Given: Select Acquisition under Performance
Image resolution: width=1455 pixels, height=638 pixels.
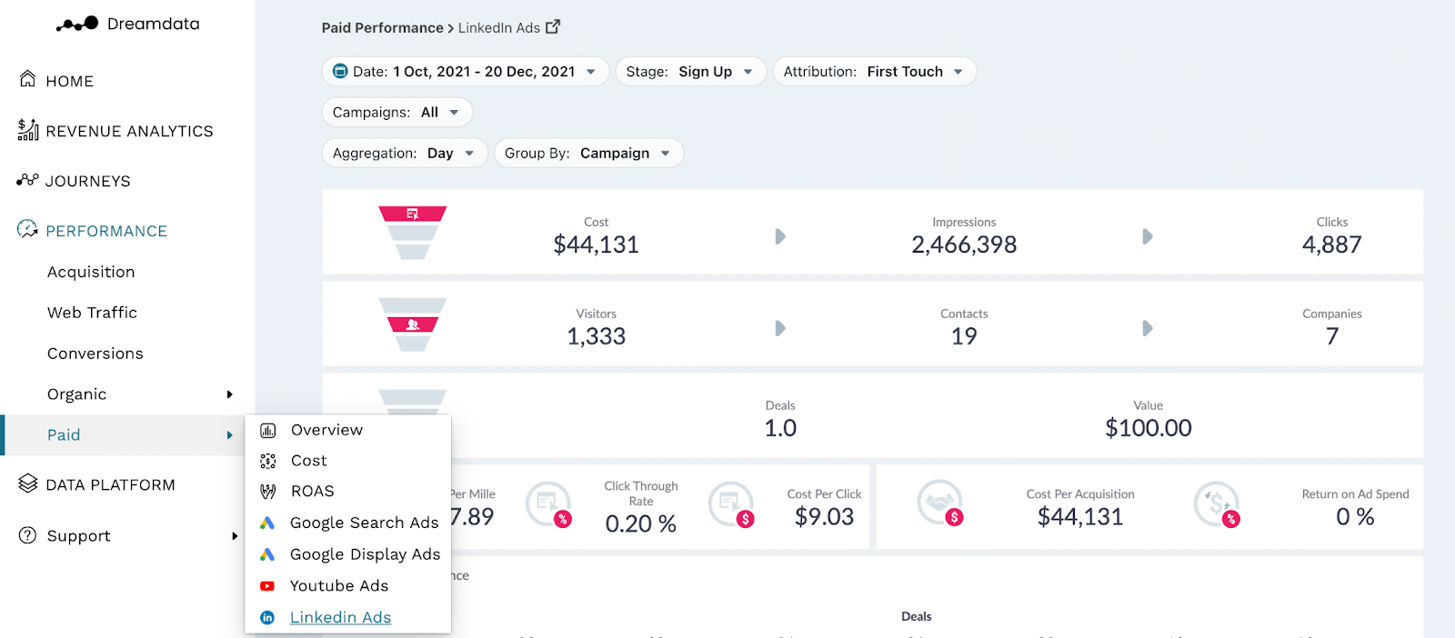Looking at the screenshot, I should 91,272.
